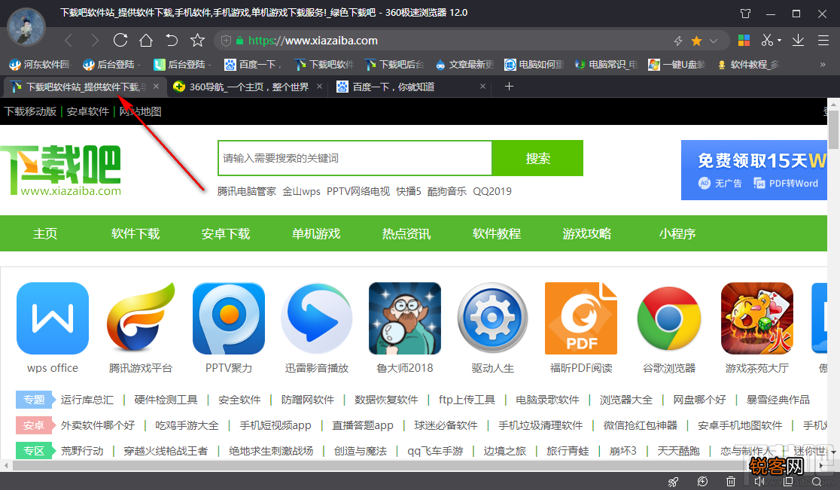Click the wps office app icon
This screenshot has width=840, height=490.
pyautogui.click(x=53, y=318)
